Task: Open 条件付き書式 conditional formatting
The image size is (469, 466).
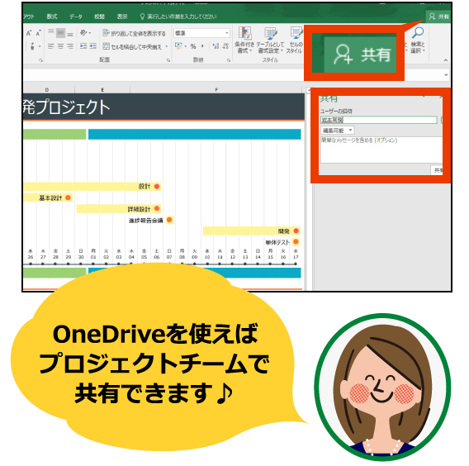Action: [x=244, y=40]
